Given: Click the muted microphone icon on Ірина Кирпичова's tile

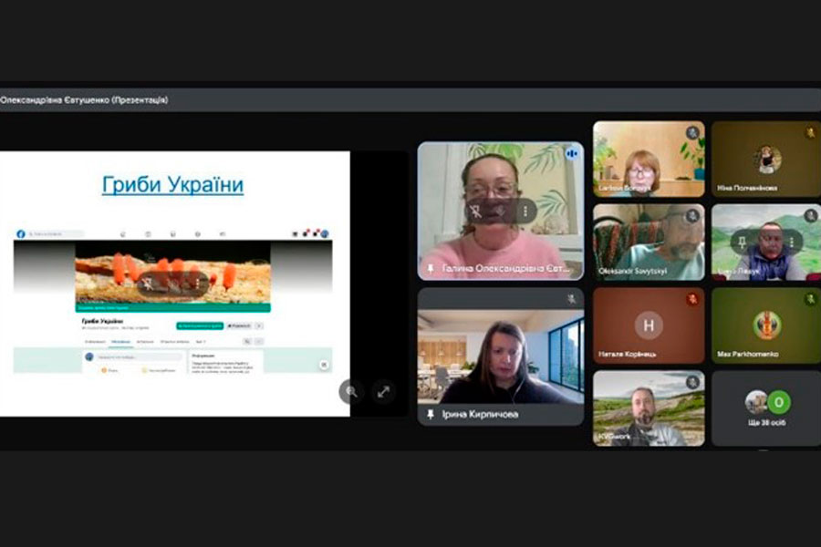Looking at the screenshot, I should pos(571,299).
